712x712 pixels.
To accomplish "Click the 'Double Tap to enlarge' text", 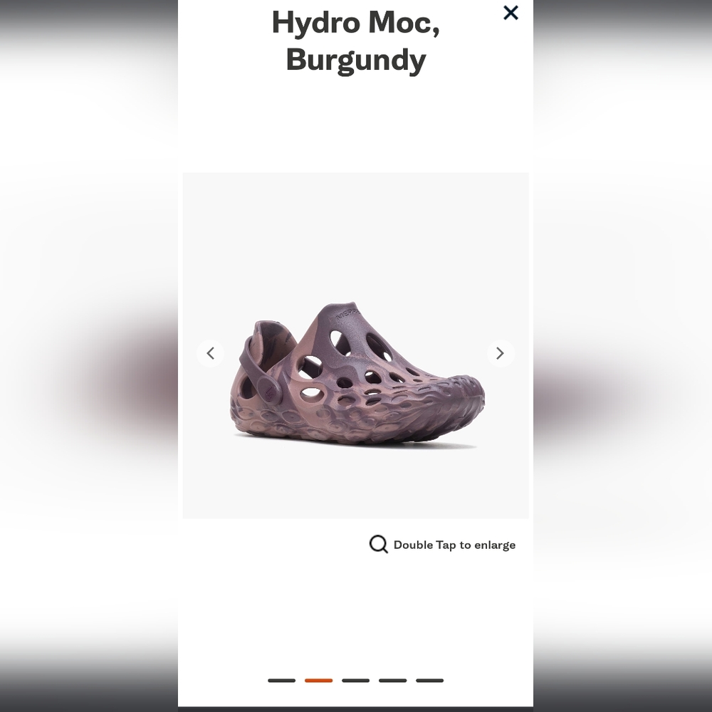I will 454,545.
